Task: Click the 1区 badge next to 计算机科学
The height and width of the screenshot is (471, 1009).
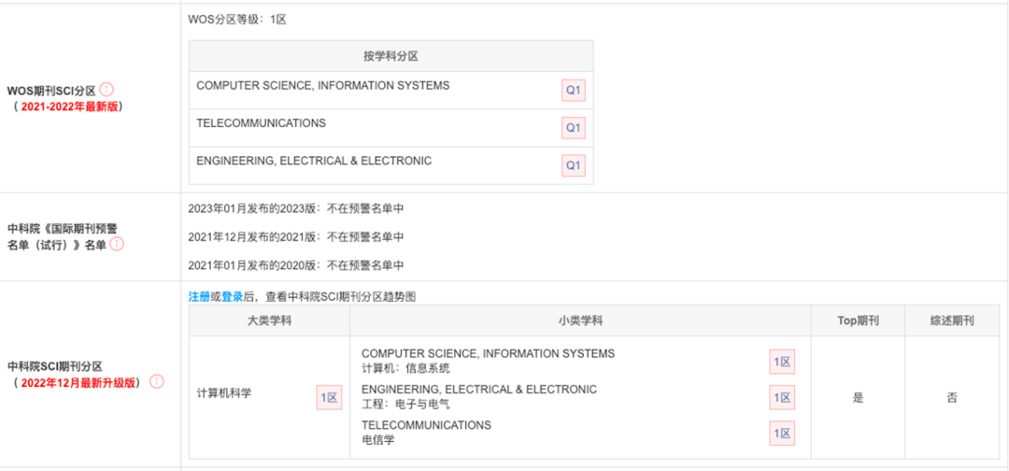Action: 329,397
